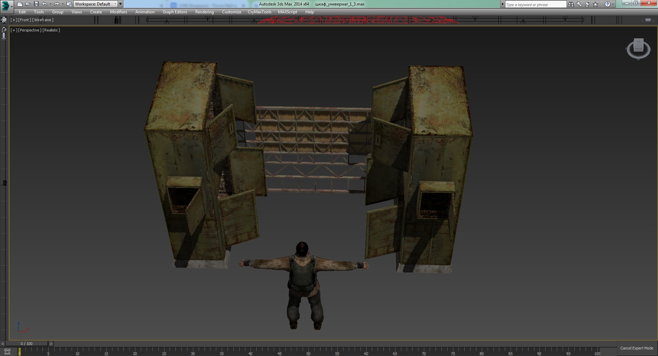Screen dimensions: 658x356
Task: Open the Mini Curve Editor icon
Action: click(x=7, y=352)
